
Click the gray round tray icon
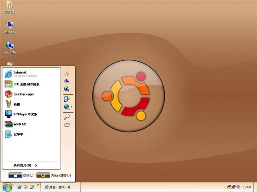pos(238,187)
